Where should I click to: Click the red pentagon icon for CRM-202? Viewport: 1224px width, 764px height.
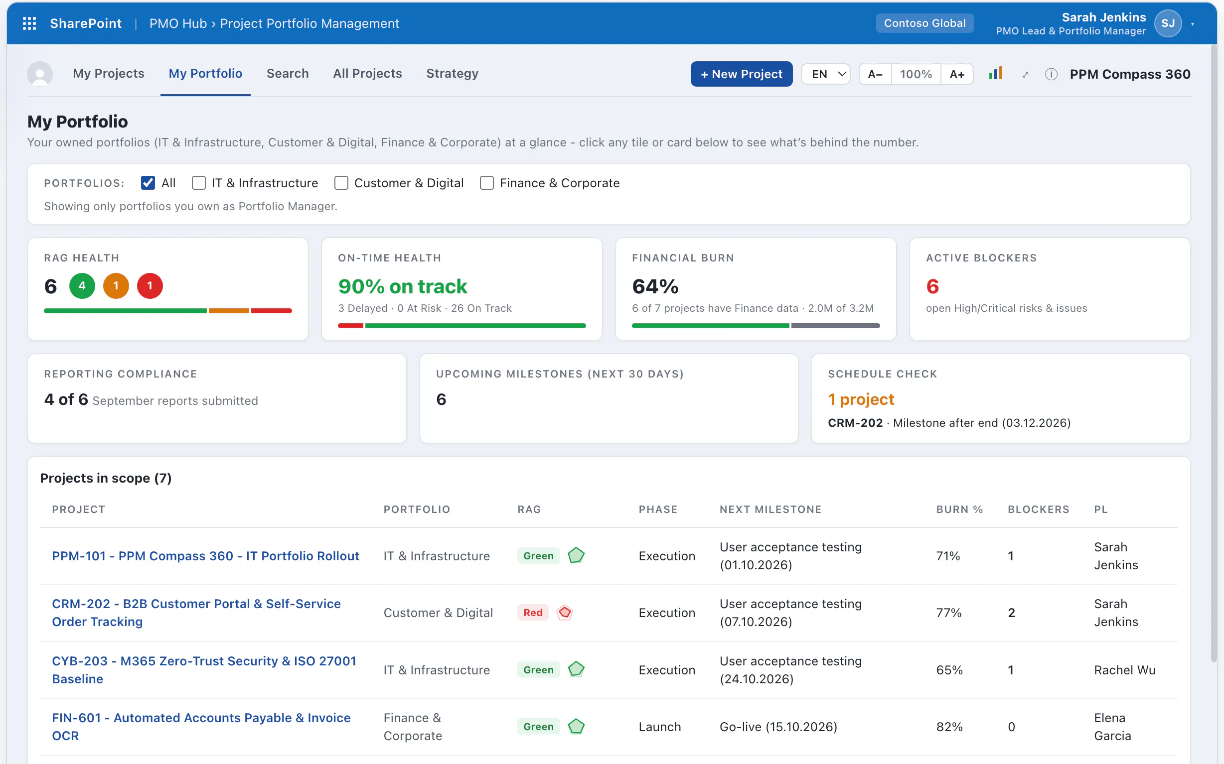(x=564, y=613)
